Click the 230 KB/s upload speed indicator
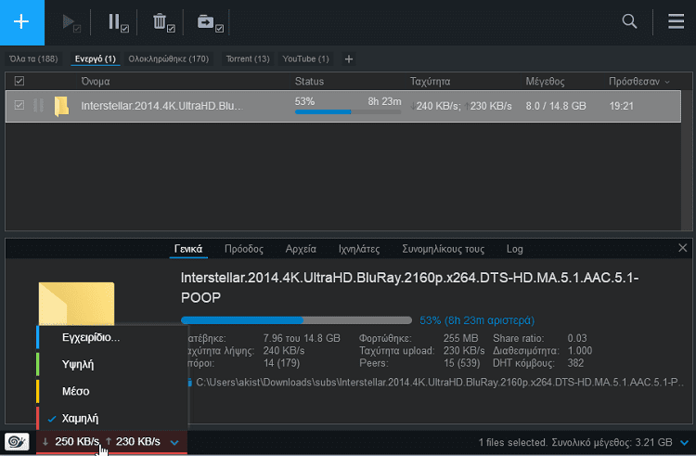696x456 pixels. coord(133,442)
